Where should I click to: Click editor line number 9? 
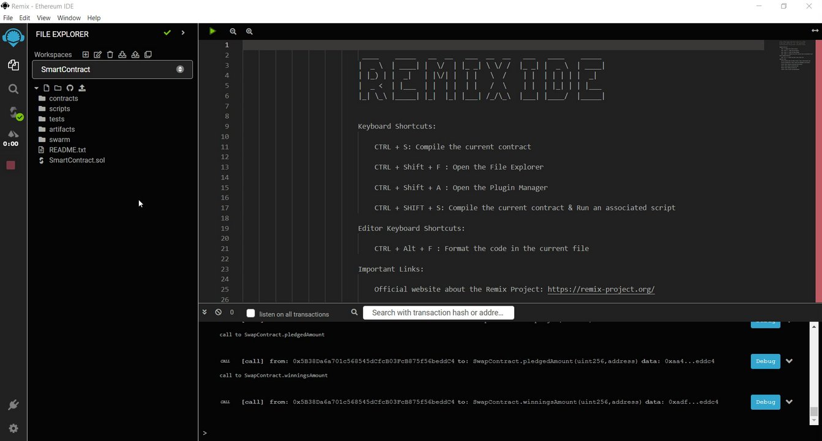click(x=226, y=126)
